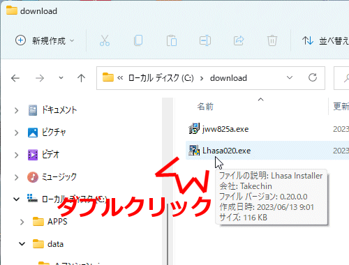Click the jww825a.exe installer icon
This screenshot has height=265, width=349.
pos(194,128)
